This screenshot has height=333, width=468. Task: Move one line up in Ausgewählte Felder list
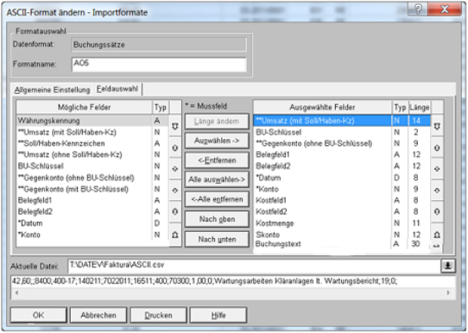click(x=437, y=169)
